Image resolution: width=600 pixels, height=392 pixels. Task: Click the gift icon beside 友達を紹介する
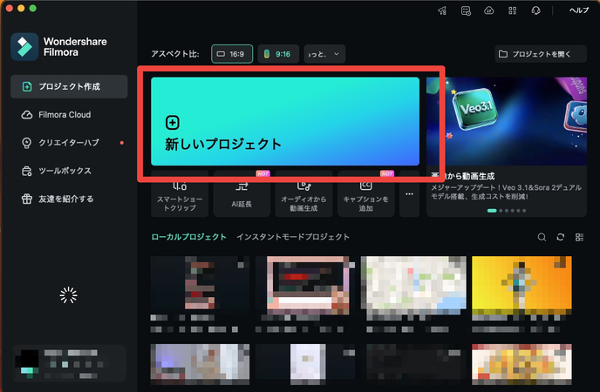tap(27, 199)
